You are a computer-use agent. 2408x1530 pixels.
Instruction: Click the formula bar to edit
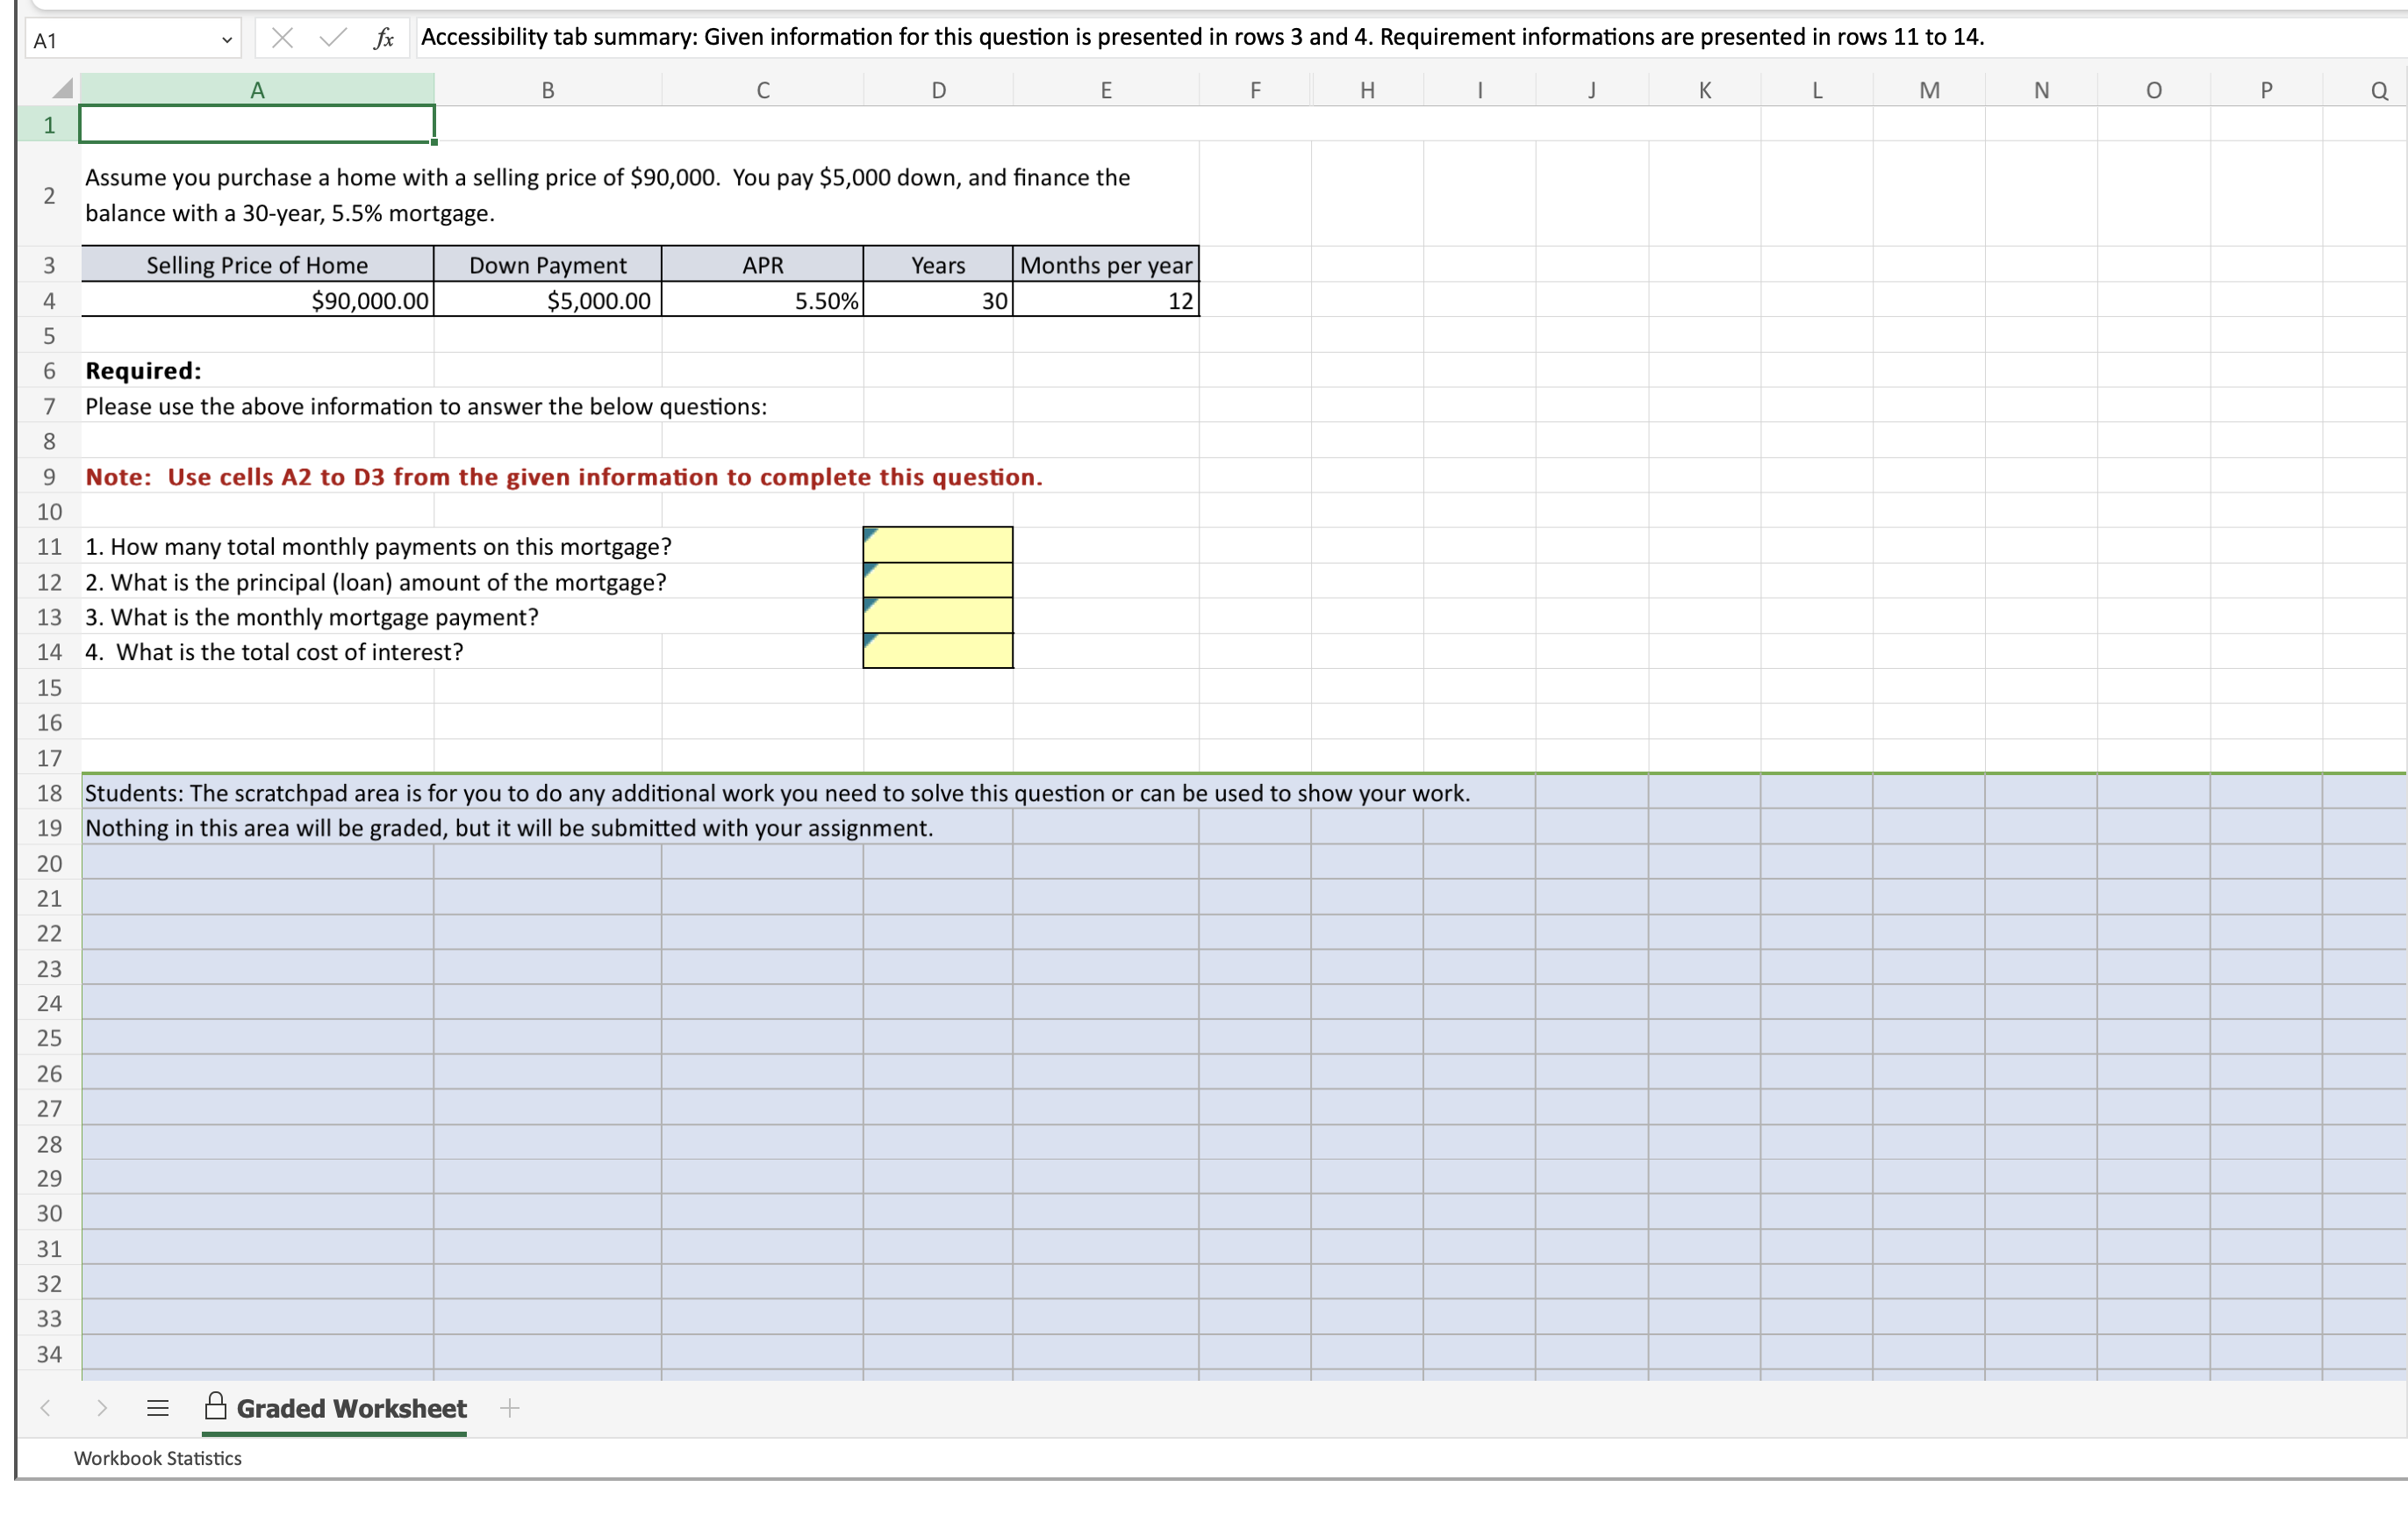tap(1200, 38)
